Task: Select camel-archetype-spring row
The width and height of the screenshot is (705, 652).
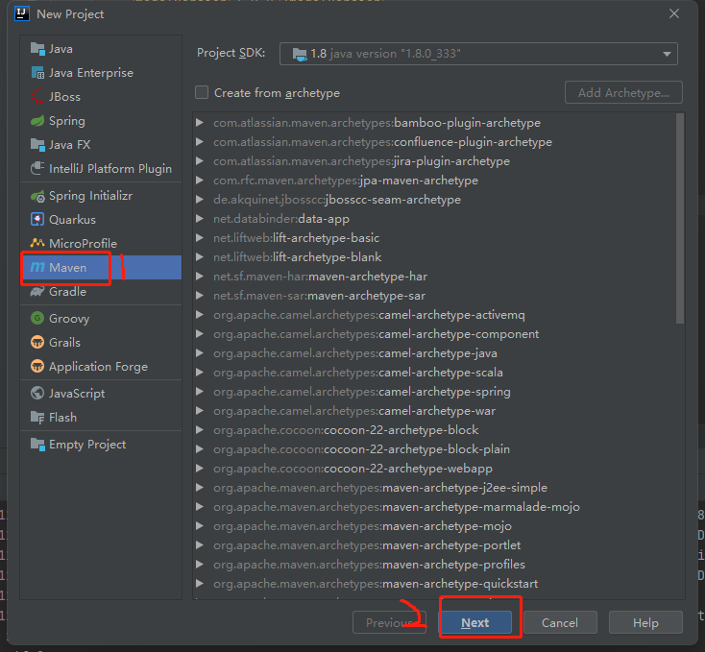Action: point(434,392)
